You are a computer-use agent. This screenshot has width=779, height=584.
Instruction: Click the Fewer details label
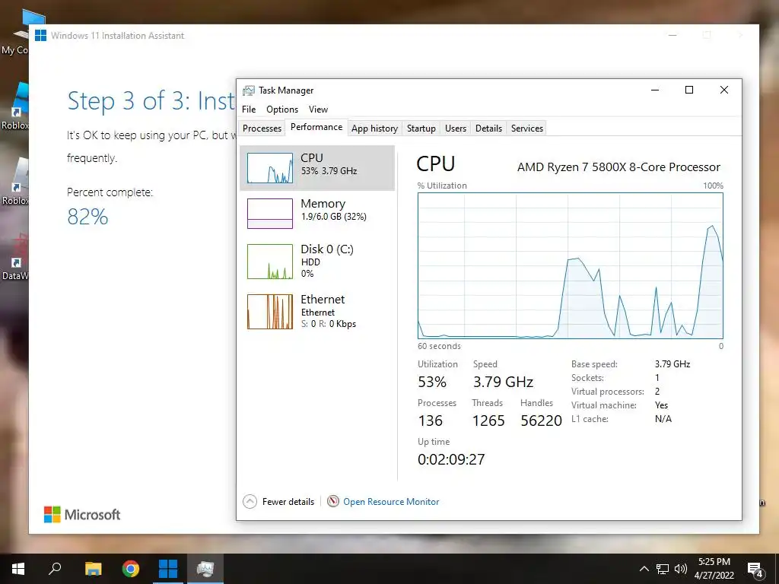tap(288, 502)
